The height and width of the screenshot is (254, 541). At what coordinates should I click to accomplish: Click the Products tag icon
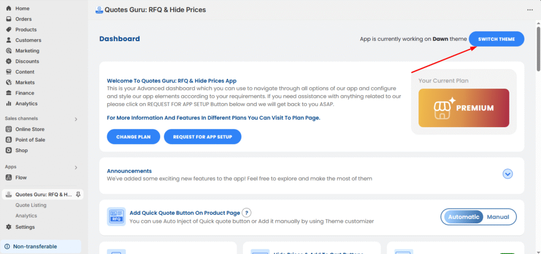(x=8, y=30)
